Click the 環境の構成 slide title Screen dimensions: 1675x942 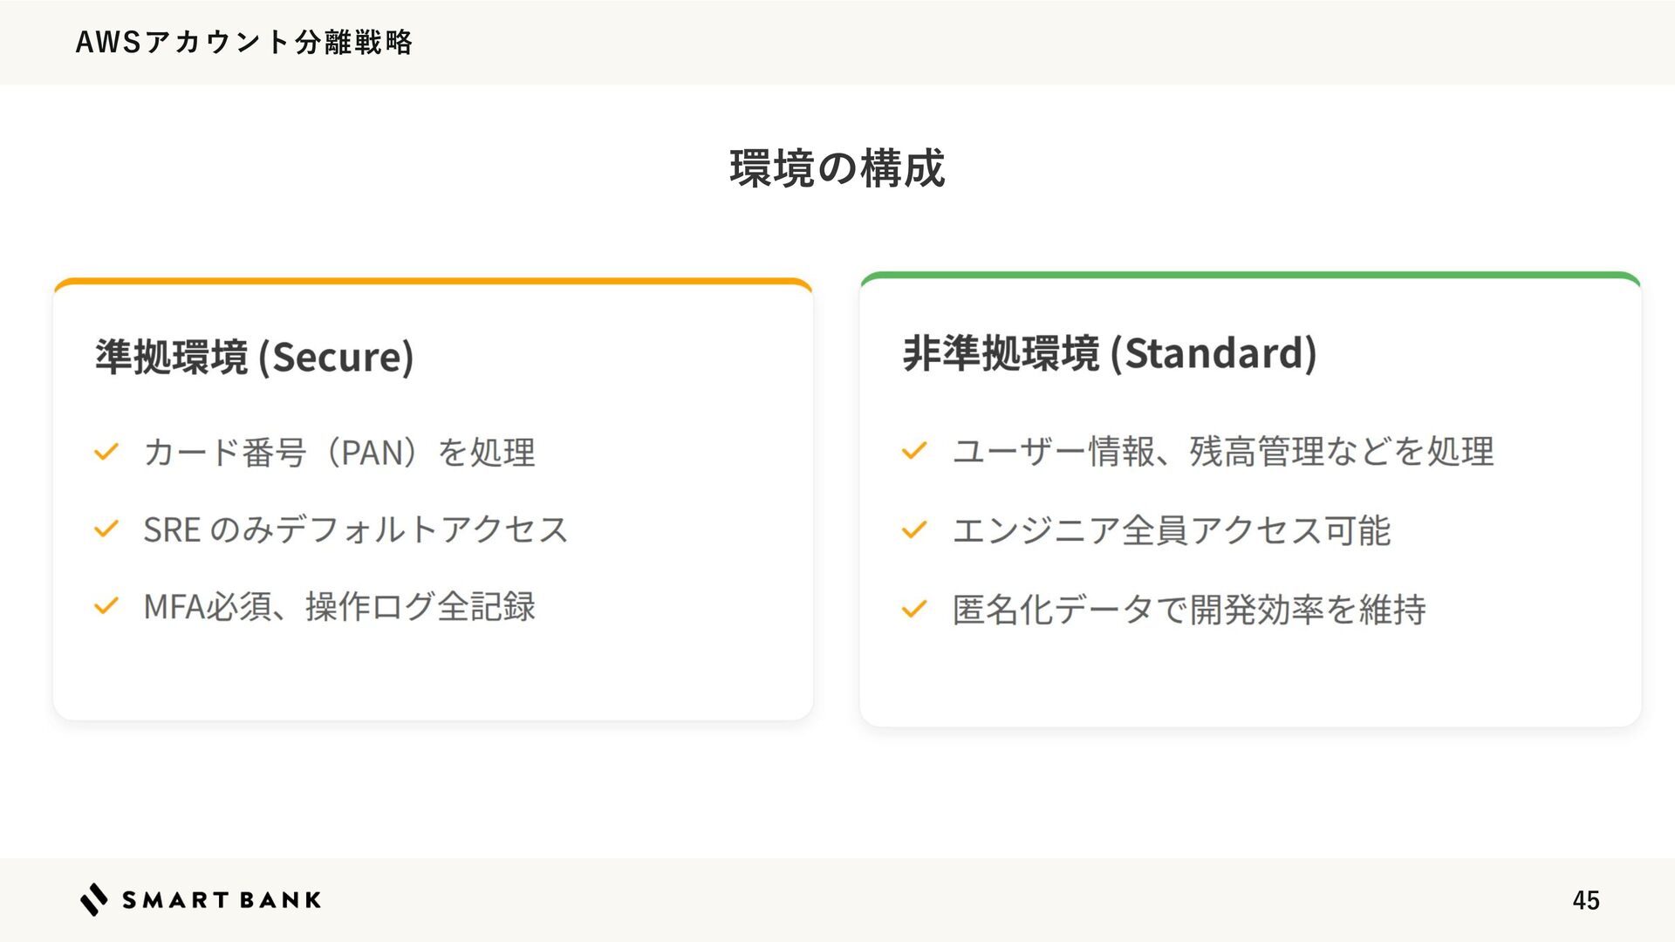[x=837, y=168]
